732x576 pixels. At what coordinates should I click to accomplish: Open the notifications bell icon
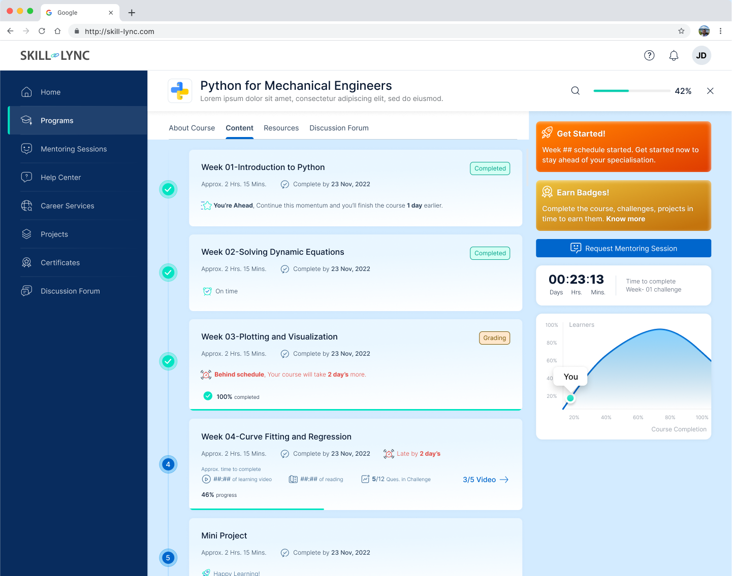[x=674, y=55]
